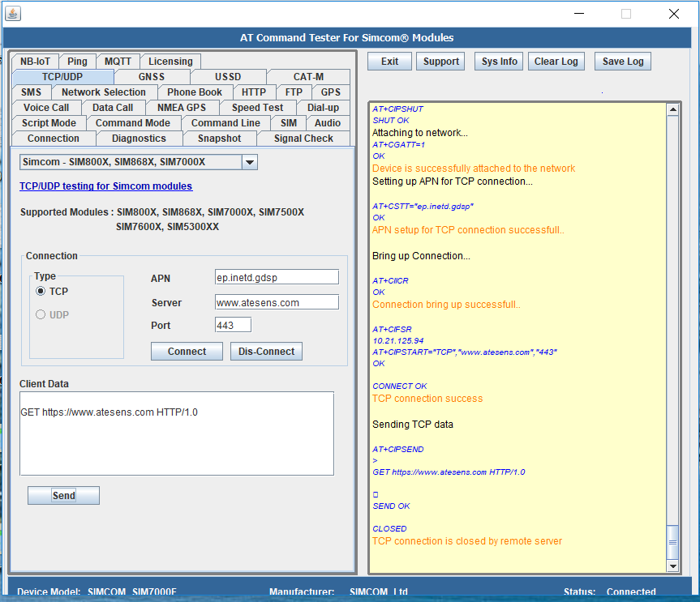Click the Port number field

tap(233, 325)
